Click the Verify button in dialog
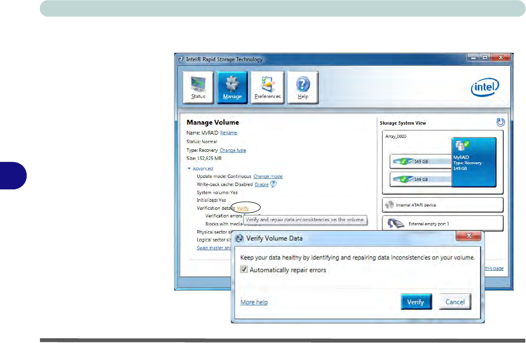 coord(416,302)
